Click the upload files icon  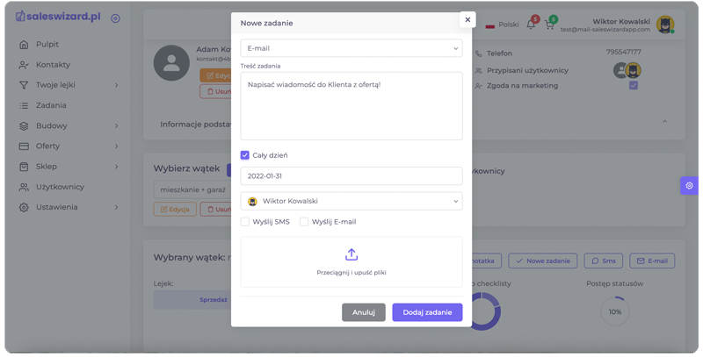(x=351, y=254)
